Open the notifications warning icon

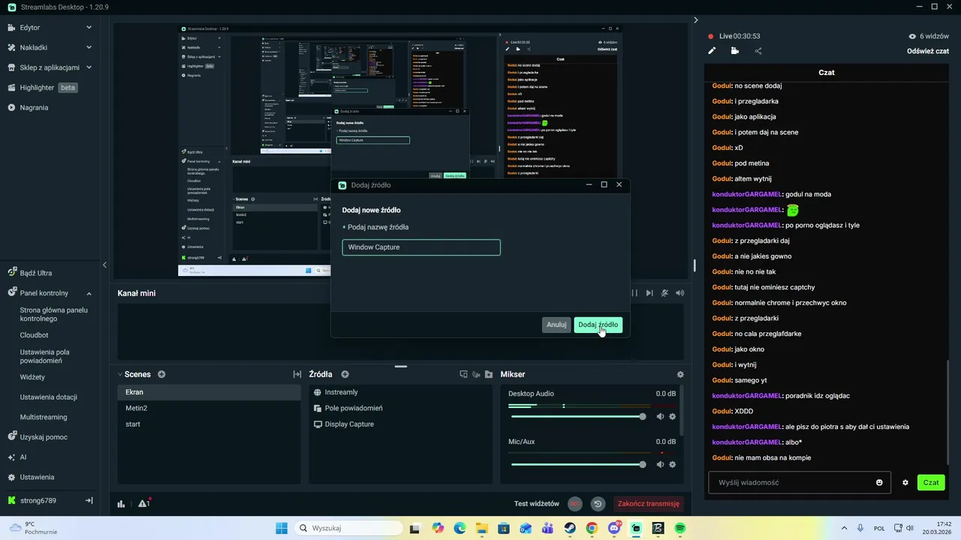tap(144, 503)
